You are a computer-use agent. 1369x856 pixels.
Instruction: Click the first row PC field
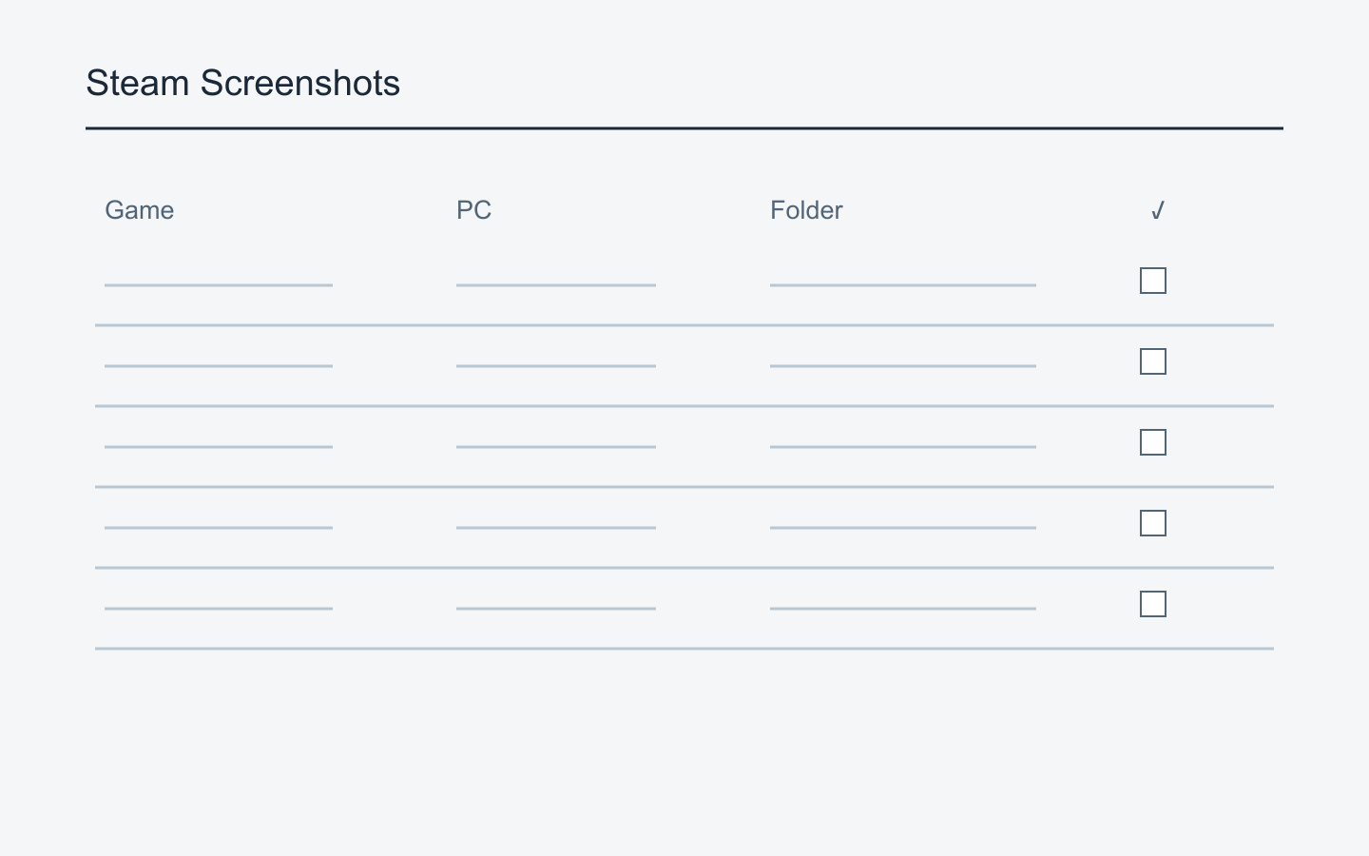(556, 272)
